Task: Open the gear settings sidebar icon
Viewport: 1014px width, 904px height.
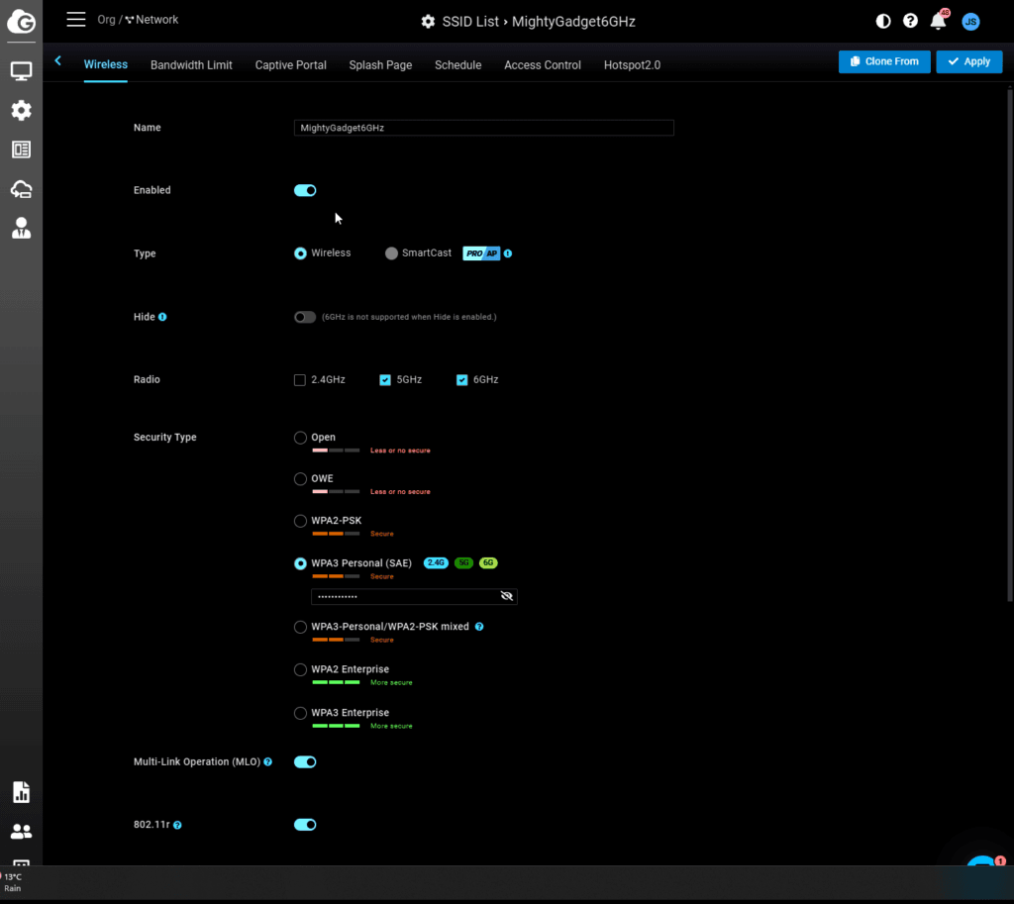Action: [21, 111]
